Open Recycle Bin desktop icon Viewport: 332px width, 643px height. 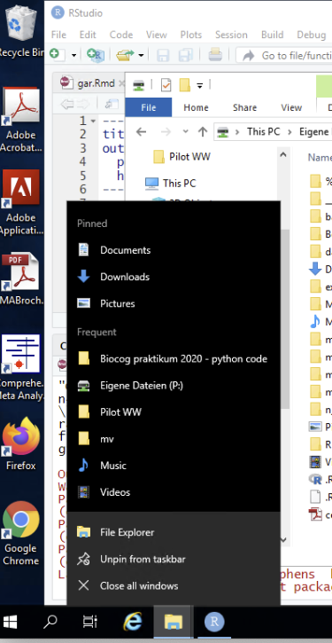(21, 31)
